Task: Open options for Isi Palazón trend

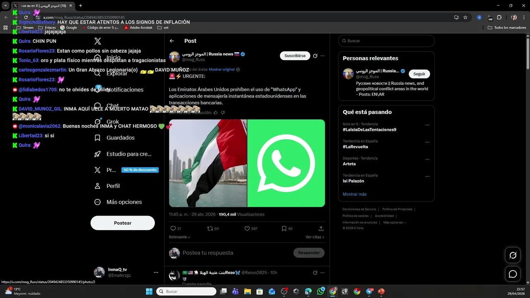Action: coord(427,177)
